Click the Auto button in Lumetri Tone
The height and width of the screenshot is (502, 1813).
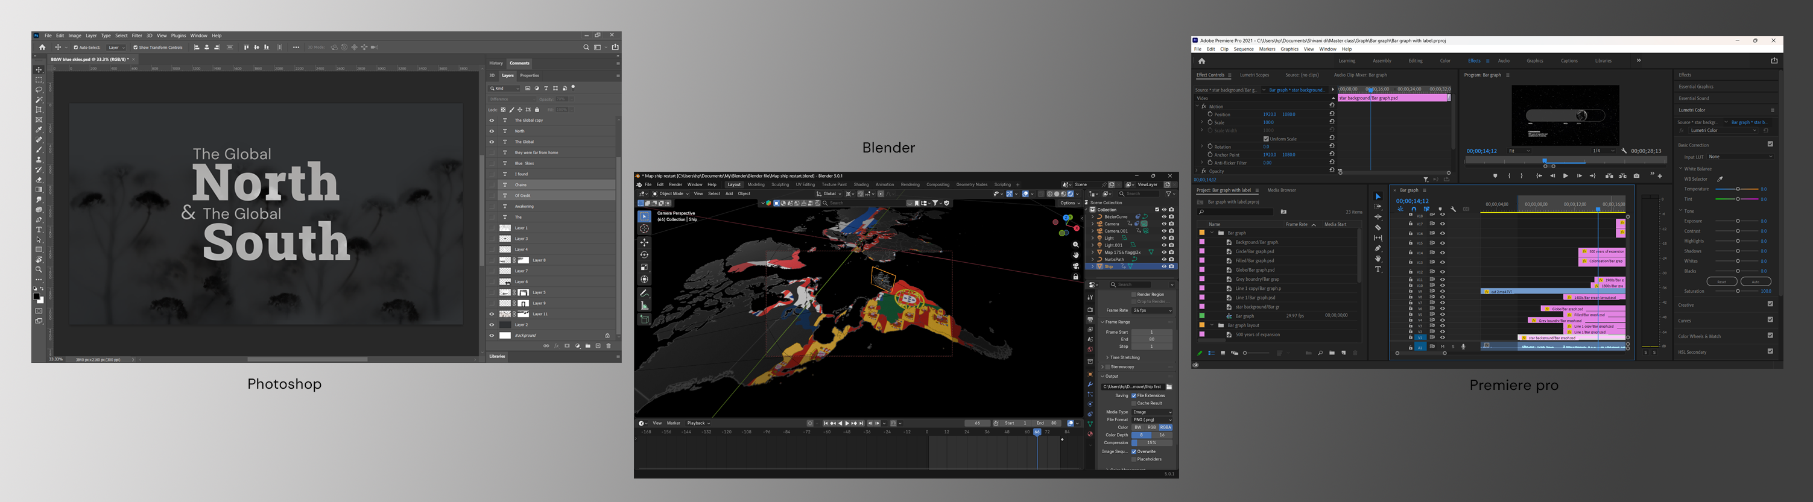tap(1755, 282)
